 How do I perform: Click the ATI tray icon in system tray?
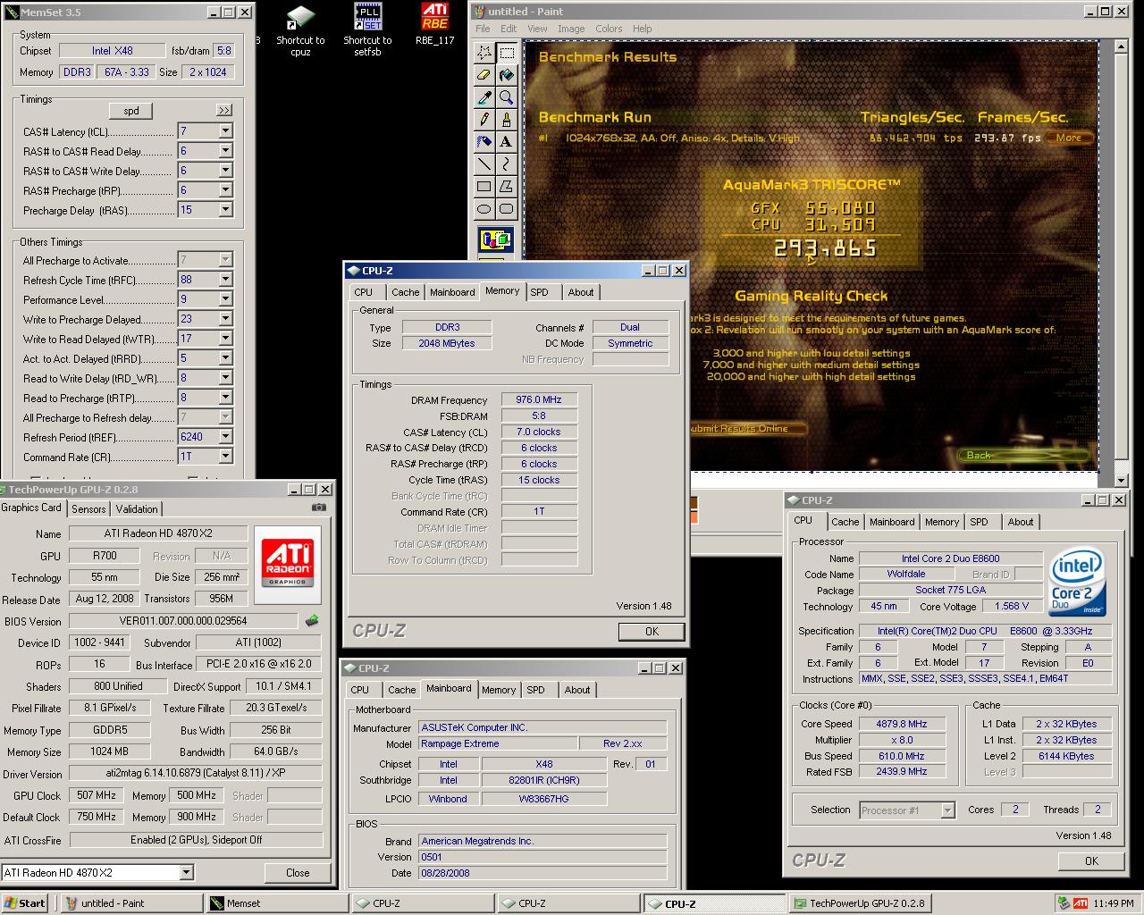[1081, 903]
